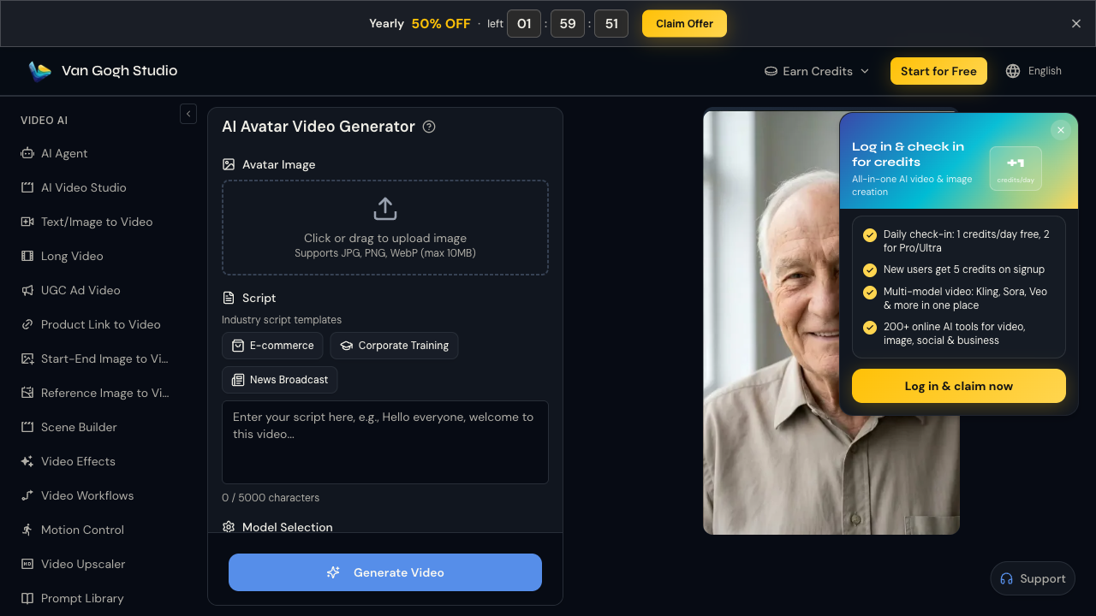Click the Text/Image to Video icon
1096x616 pixels.
coord(27,222)
